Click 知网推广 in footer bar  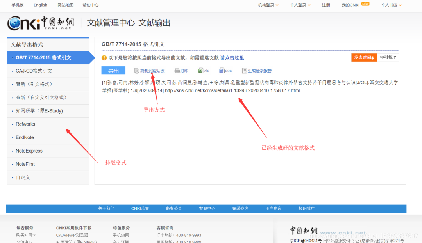[x=307, y=208]
